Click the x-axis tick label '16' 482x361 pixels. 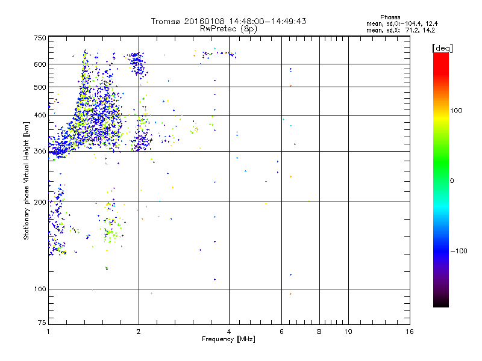(x=410, y=332)
